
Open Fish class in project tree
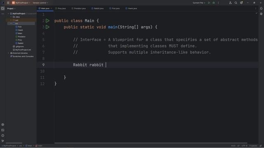pyautogui.click(x=18, y=27)
